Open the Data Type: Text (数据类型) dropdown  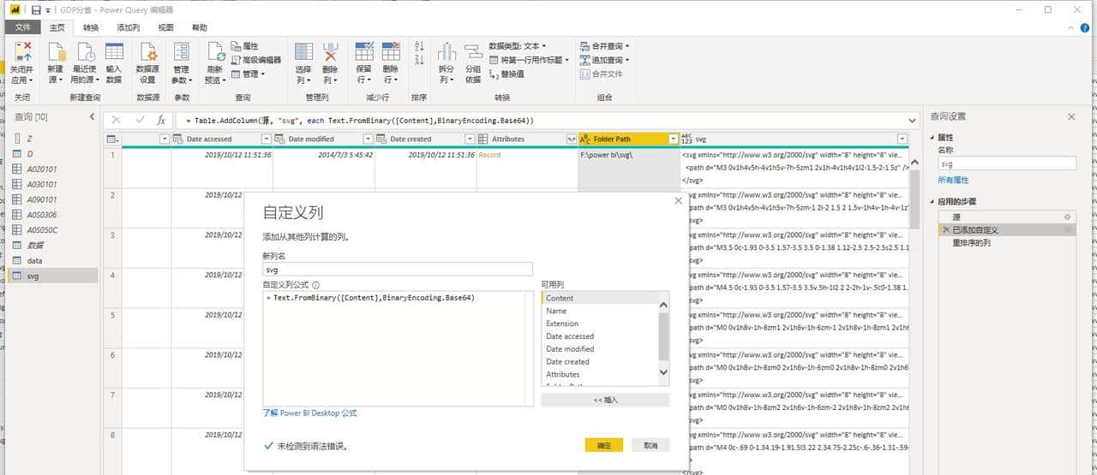(518, 46)
